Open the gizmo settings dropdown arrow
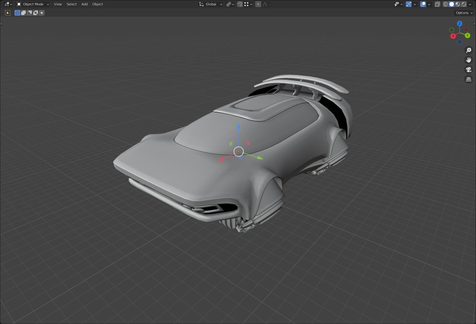The width and height of the screenshot is (476, 324). click(415, 4)
